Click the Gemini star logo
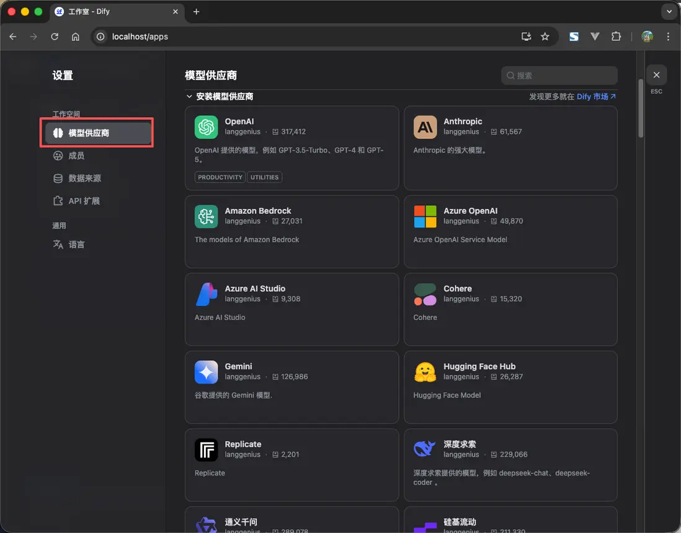This screenshot has width=681, height=533. click(x=207, y=372)
